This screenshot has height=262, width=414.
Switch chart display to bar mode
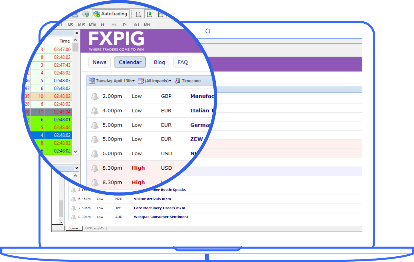(138, 14)
